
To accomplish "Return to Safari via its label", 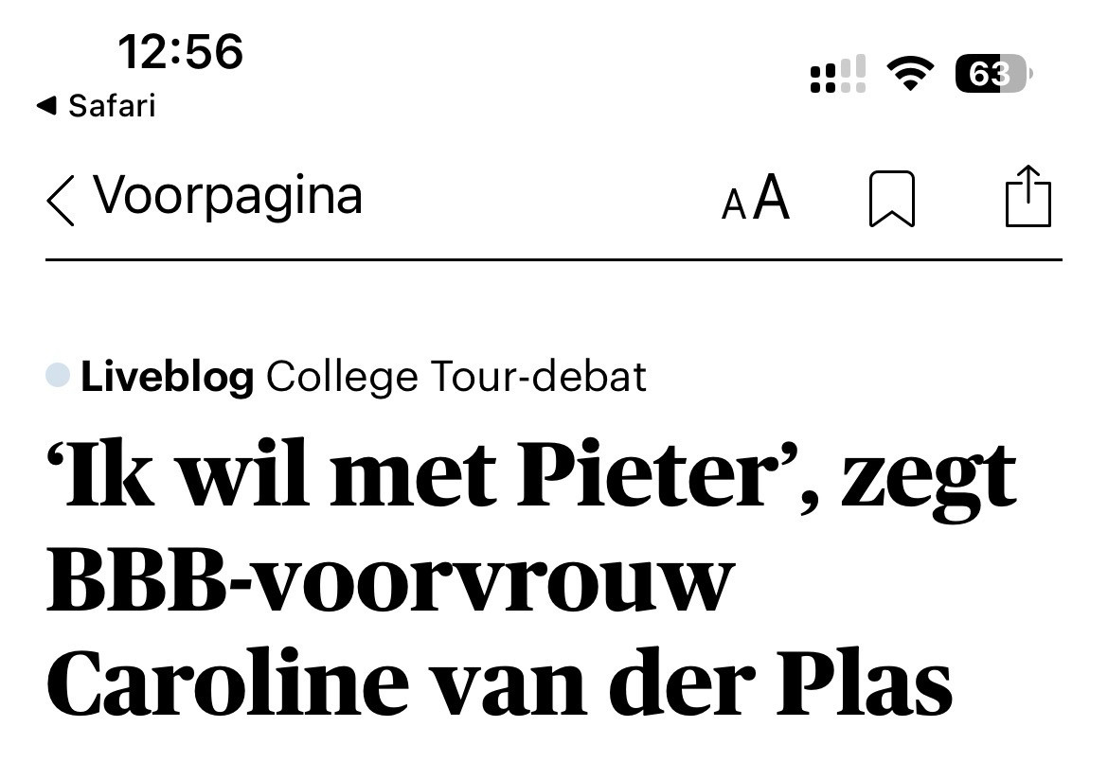I will tap(111, 106).
